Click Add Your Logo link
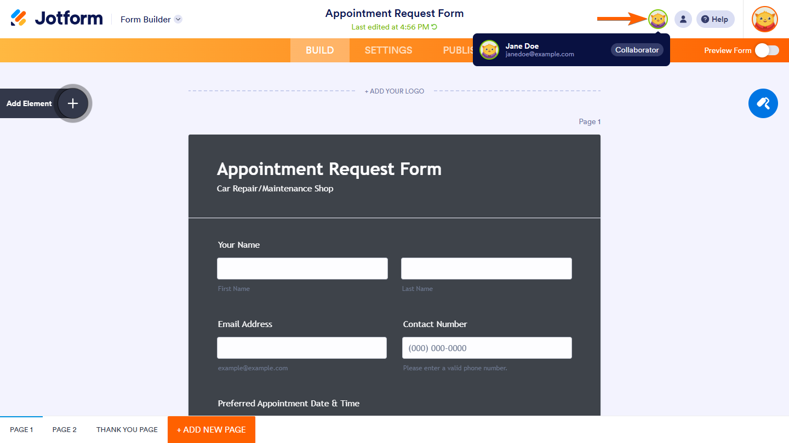Image resolution: width=789 pixels, height=443 pixels. tap(394, 91)
